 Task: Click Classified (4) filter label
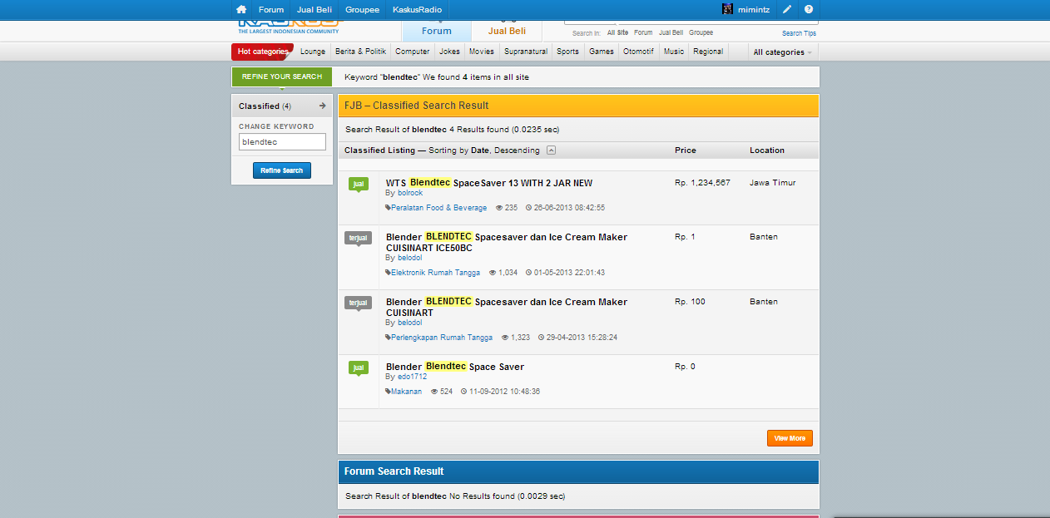[x=265, y=106]
